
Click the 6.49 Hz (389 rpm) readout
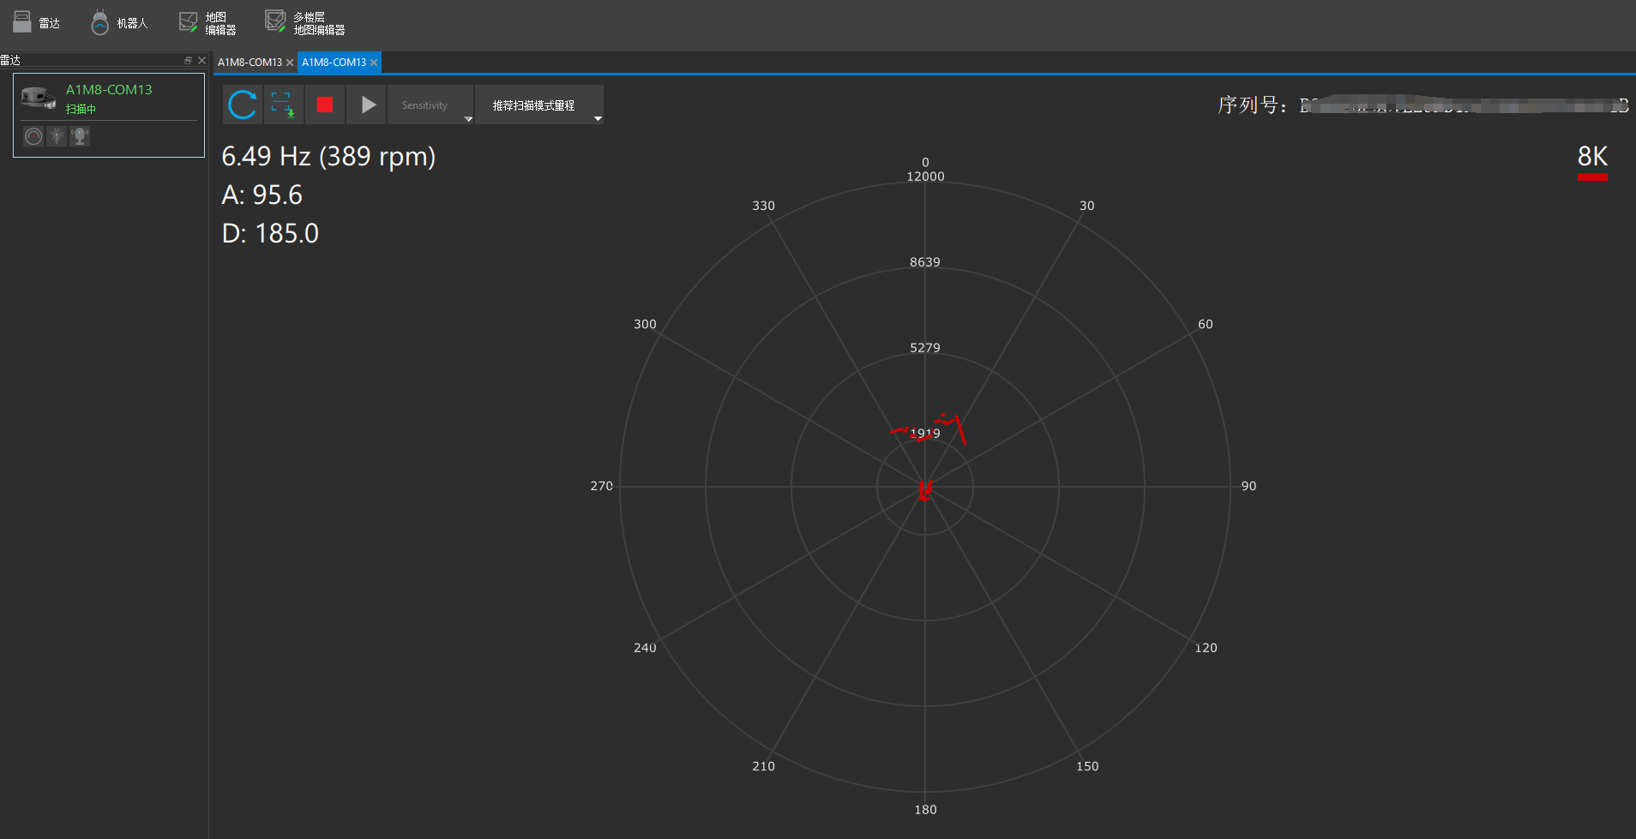pos(328,157)
